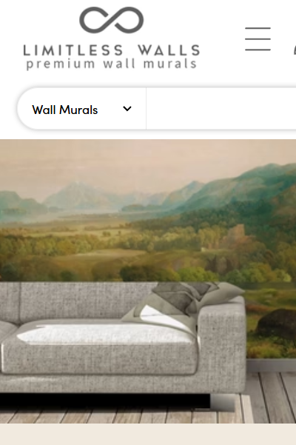
Task: Click the premium wall murals tagline
Action: [112, 64]
